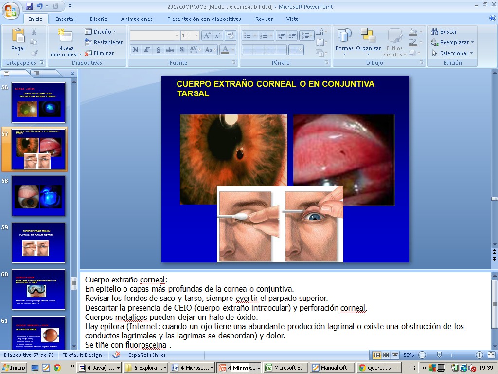Screen dimensions: 498x374
Task: Toggle bold (N) formatting
Action: (x=135, y=50)
